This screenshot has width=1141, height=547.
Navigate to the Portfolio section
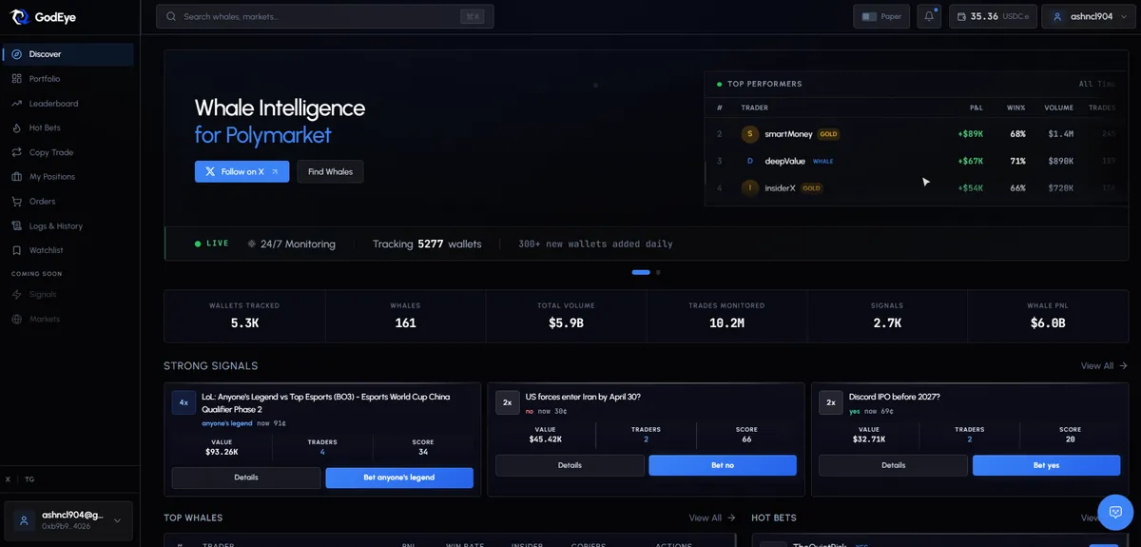tap(44, 79)
